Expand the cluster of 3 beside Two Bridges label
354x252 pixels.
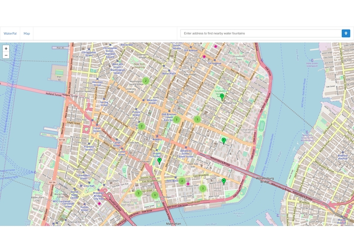tap(155, 195)
